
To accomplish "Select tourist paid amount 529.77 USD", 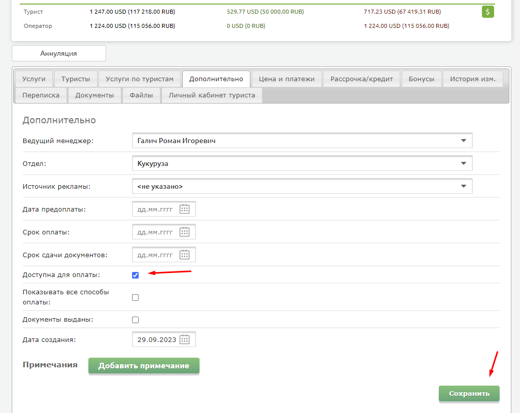I will pyautogui.click(x=265, y=12).
